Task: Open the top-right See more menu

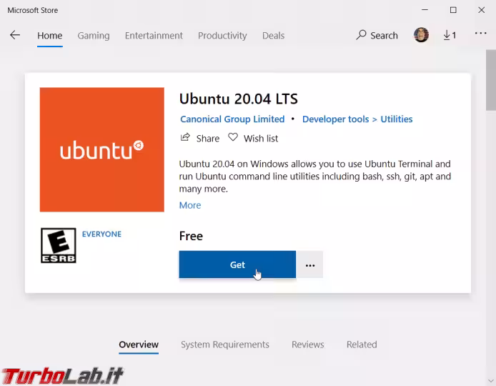Action: (x=480, y=33)
